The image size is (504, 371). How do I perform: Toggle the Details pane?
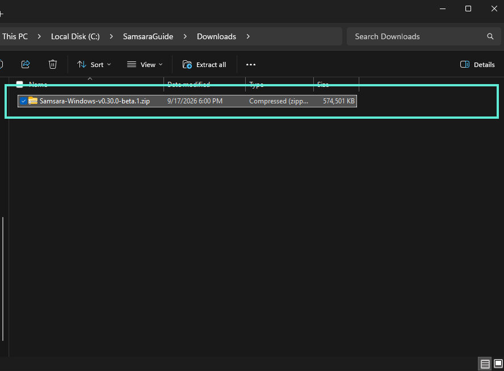click(x=477, y=65)
